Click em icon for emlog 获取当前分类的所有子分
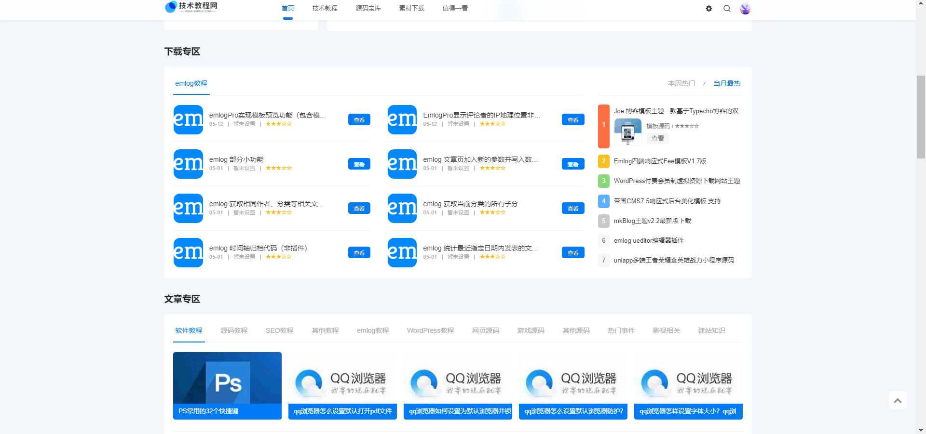Image resolution: width=926 pixels, height=434 pixels. (402, 208)
